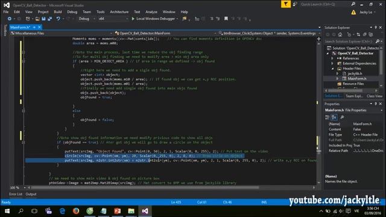Select the Resource Files folder
Screen dimensions: 386x217
[x=353, y=84]
